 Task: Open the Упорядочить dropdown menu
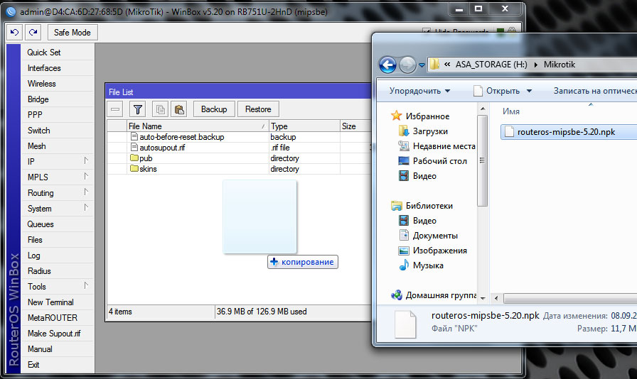[419, 91]
